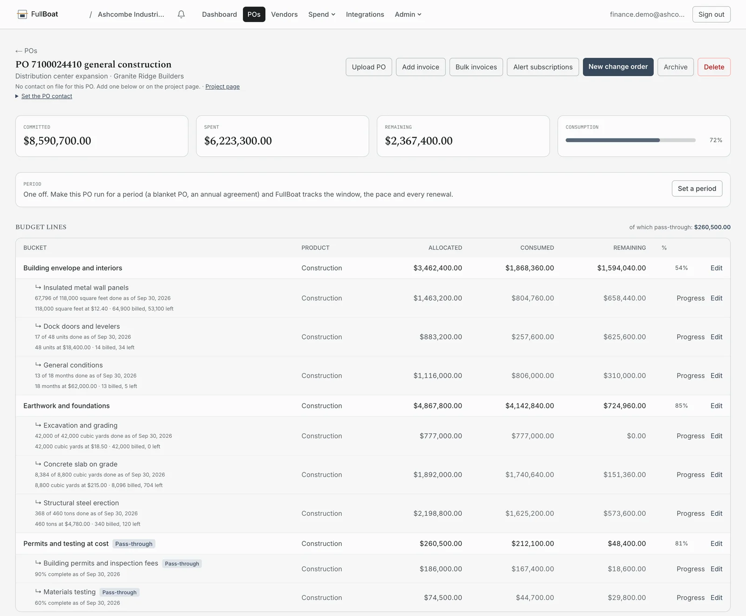Viewport: 746px width, 616px height.
Task: Click the Spent $6,223,300.00 amount
Action: [238, 141]
